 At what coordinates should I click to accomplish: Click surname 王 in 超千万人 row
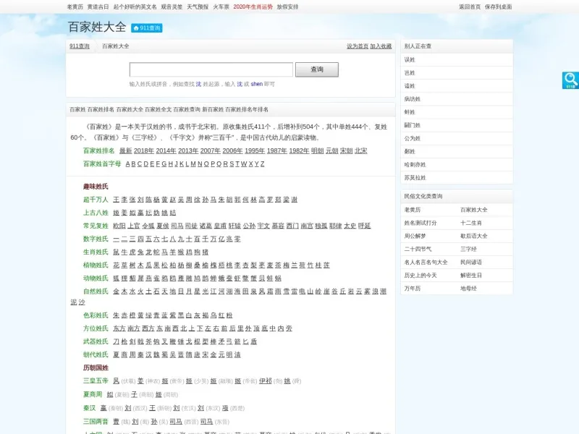(116, 200)
